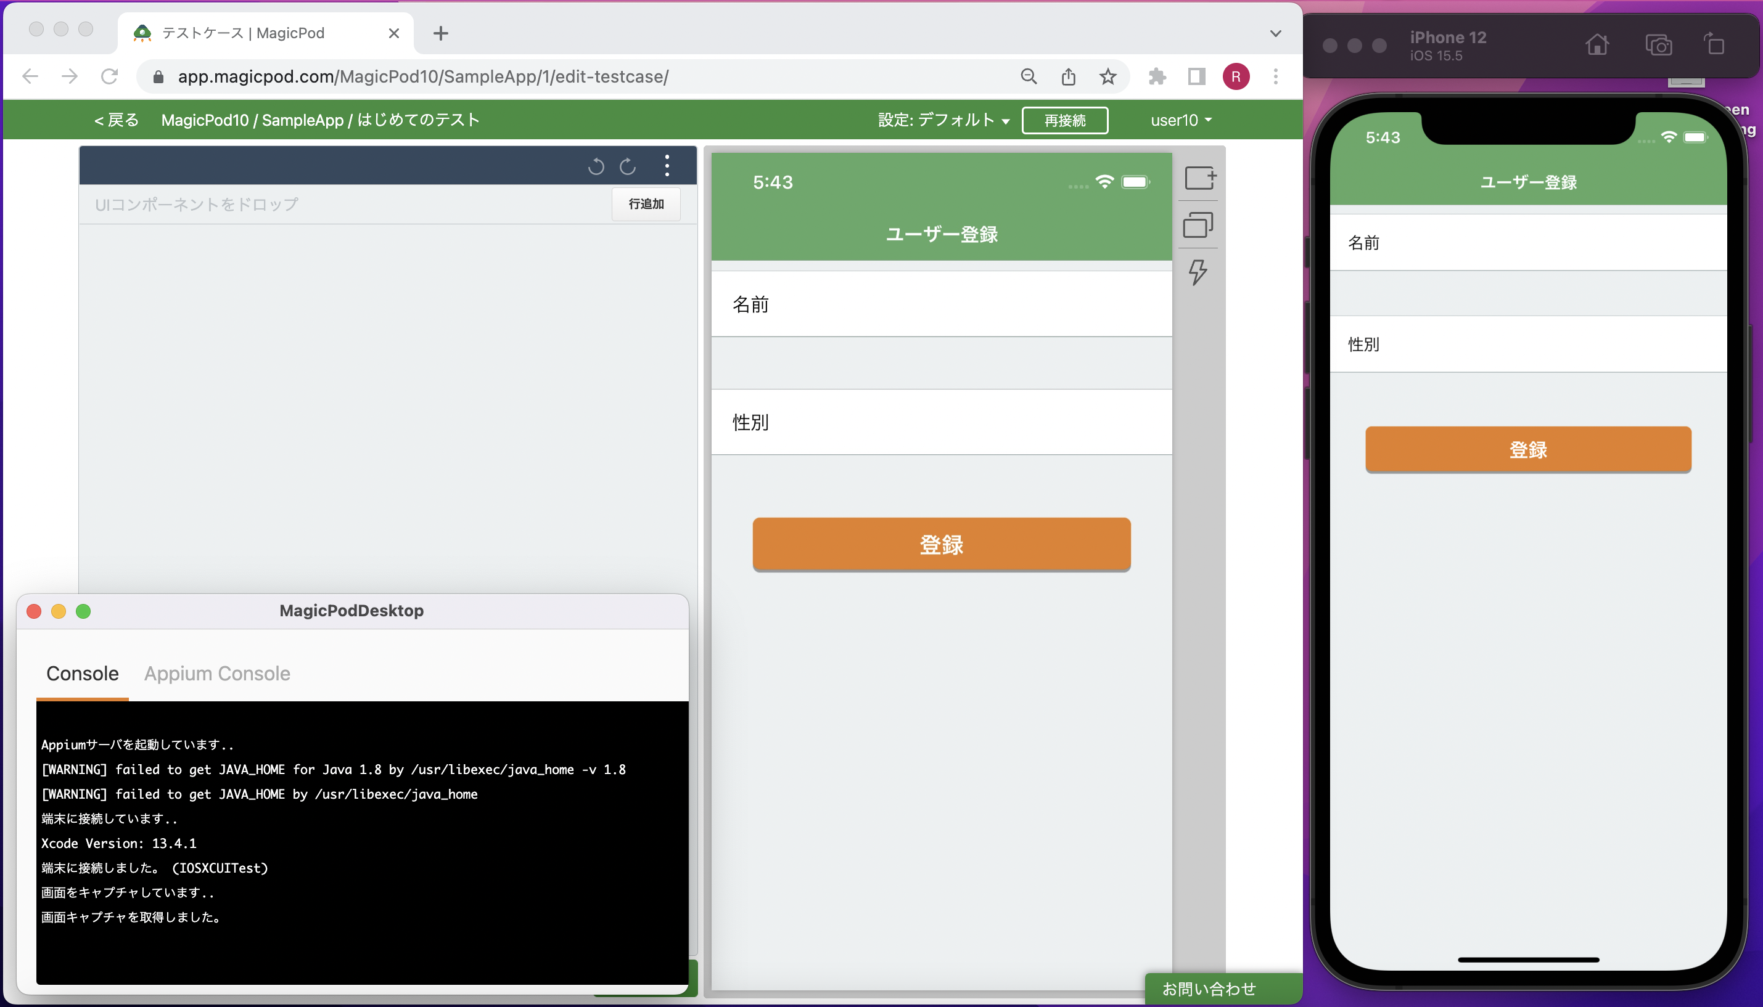
Task: Open the three-dot menu in test editor header
Action: click(667, 165)
